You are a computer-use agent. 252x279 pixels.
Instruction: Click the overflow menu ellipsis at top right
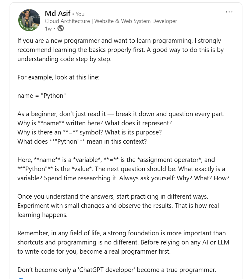[229, 12]
